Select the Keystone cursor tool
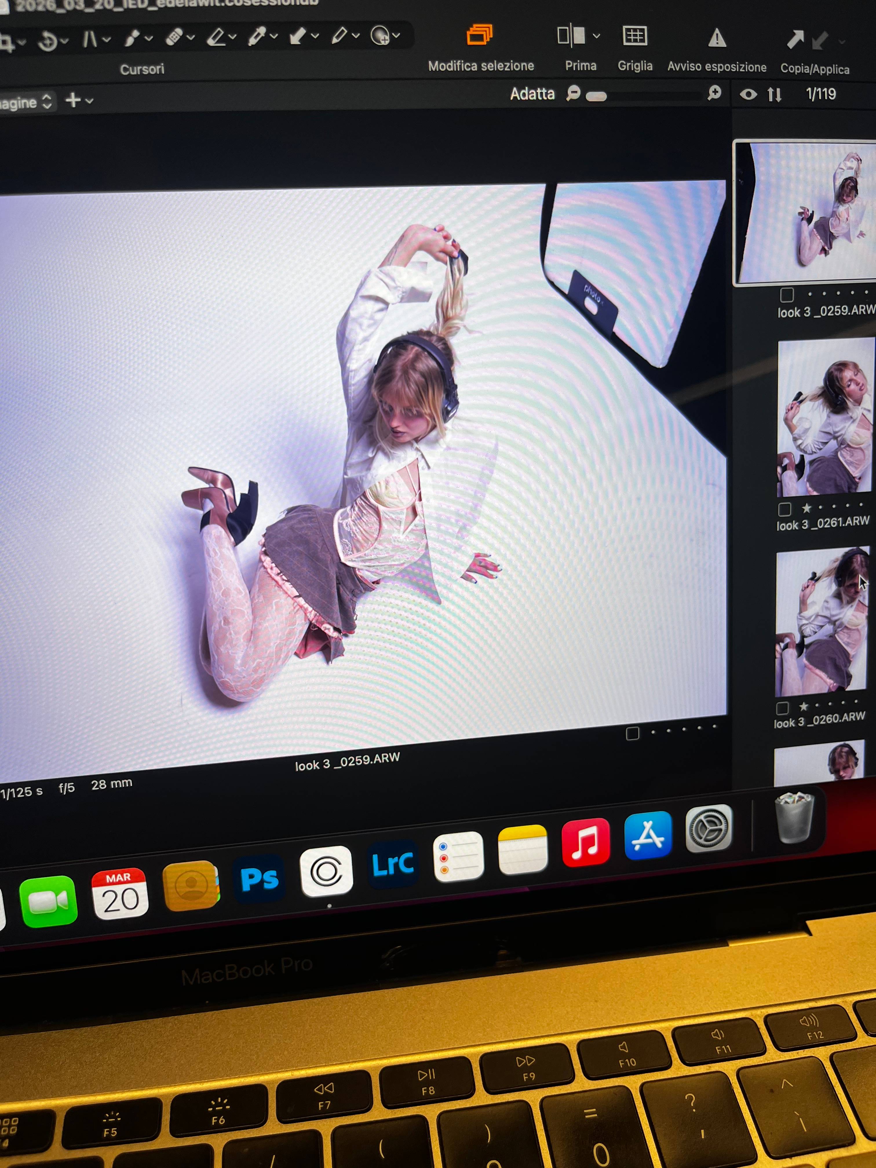The image size is (876, 1168). point(90,39)
